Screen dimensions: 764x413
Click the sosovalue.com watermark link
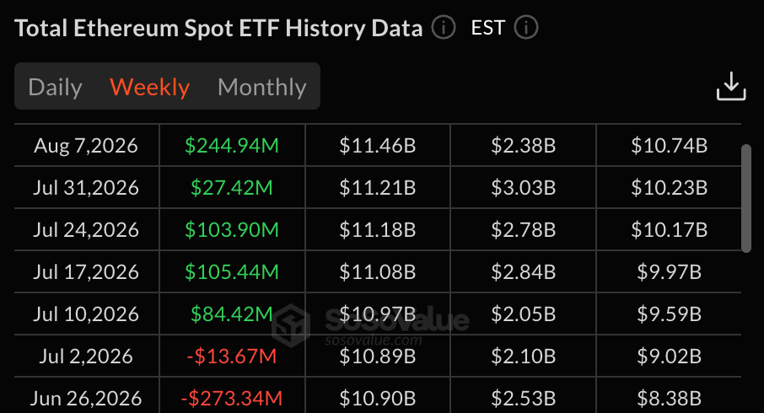(374, 340)
